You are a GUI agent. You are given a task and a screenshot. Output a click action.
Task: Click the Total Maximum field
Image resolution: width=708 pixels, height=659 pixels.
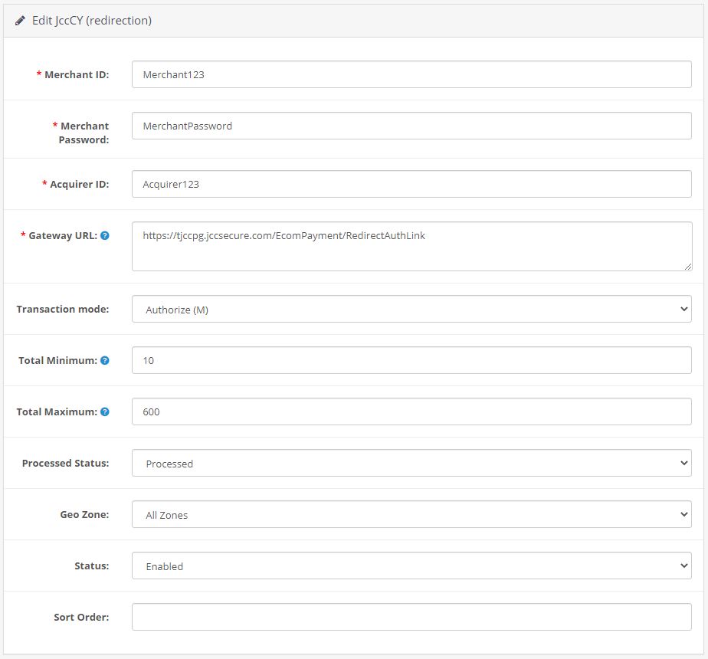[411, 412]
